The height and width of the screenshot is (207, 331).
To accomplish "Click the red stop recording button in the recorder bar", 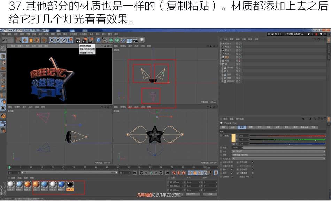I will (x=316, y=34).
